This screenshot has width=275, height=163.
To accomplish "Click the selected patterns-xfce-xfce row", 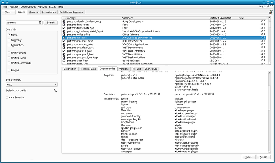I will (164, 38).
